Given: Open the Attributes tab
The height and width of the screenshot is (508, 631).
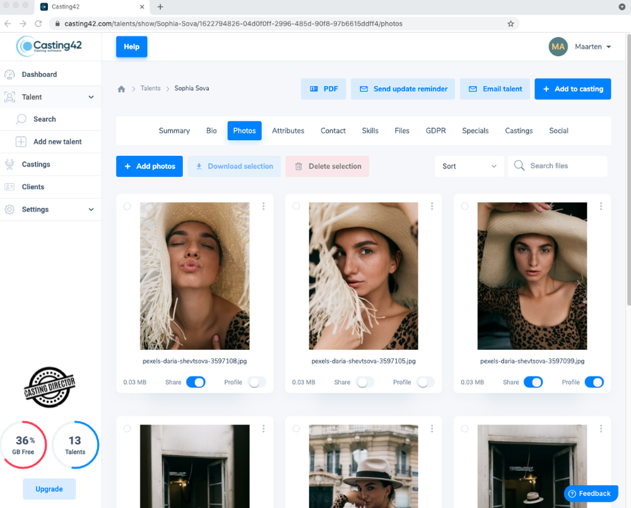Looking at the screenshot, I should pos(288,131).
